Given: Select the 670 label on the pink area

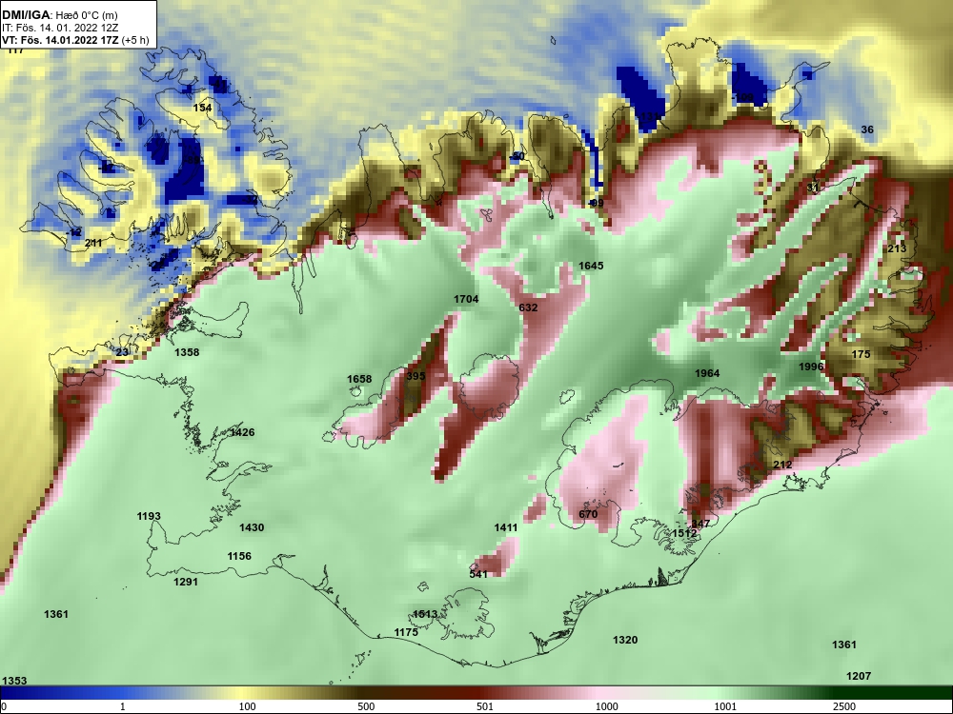Looking at the screenshot, I should pos(588,514).
